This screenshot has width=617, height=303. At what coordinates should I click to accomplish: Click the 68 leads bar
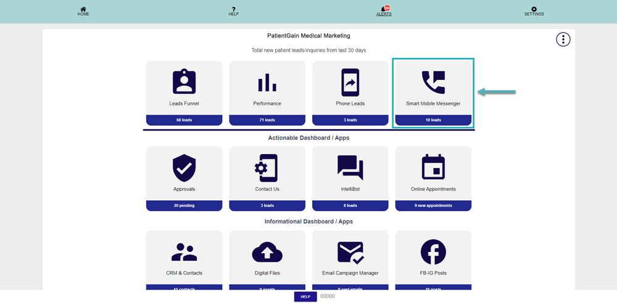pyautogui.click(x=184, y=120)
